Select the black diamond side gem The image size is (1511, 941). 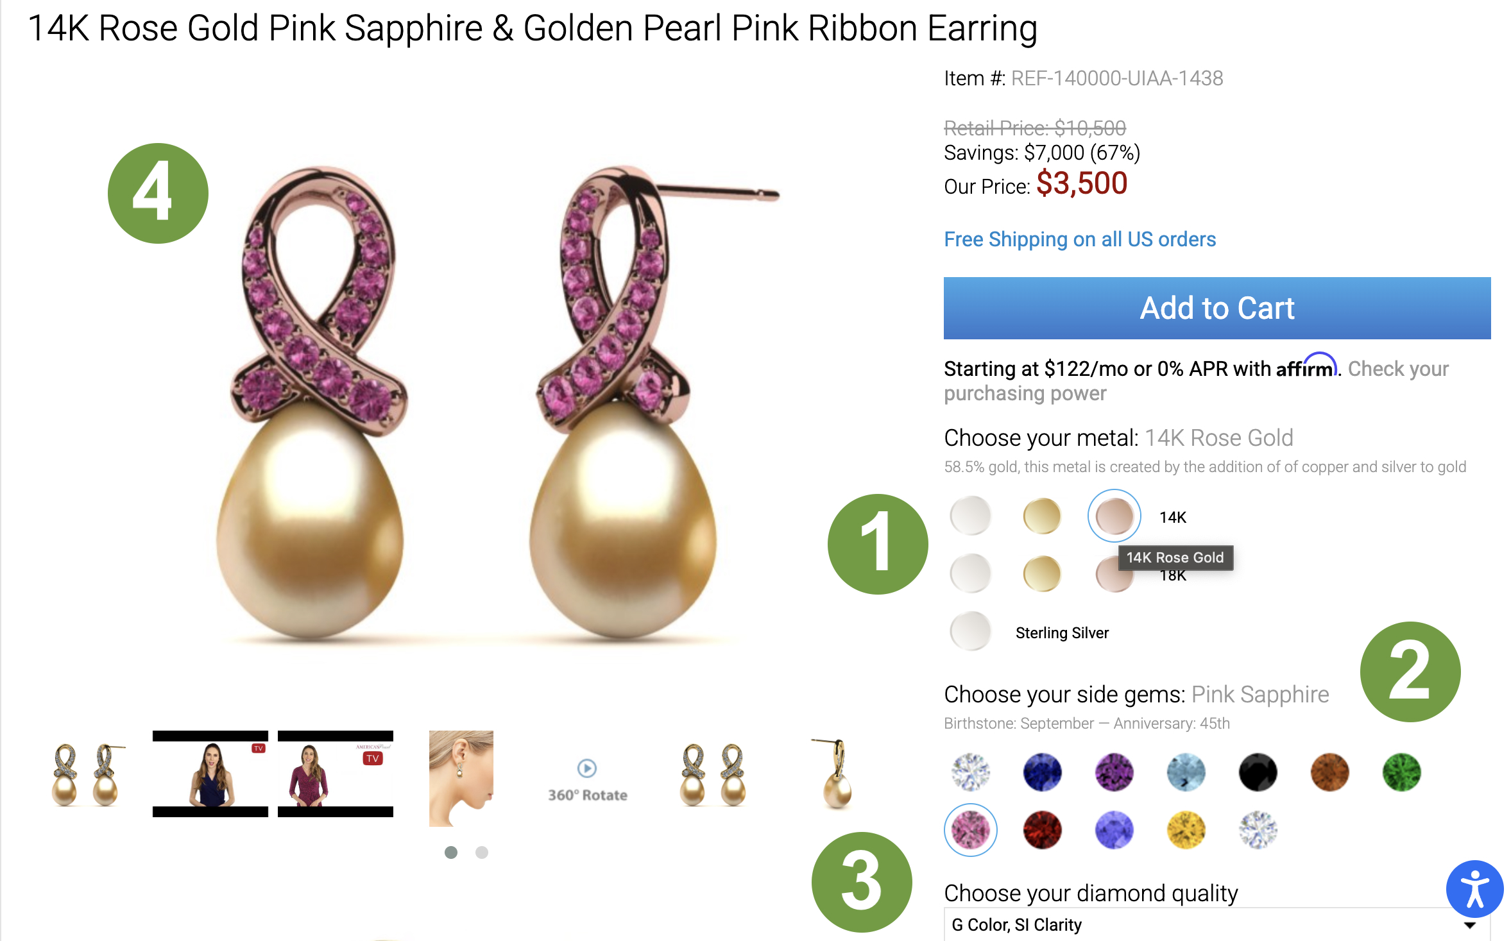coord(1257,772)
